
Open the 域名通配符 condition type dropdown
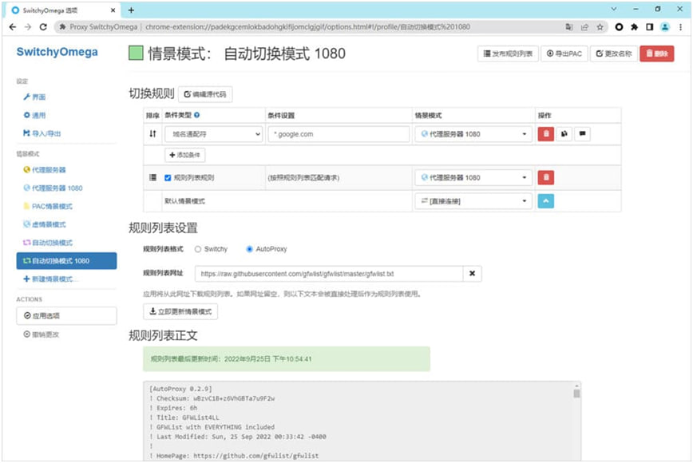click(213, 134)
